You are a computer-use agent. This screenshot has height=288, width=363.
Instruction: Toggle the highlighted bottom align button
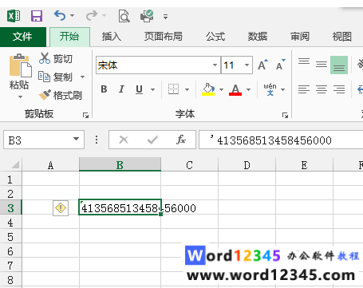[x=339, y=65]
